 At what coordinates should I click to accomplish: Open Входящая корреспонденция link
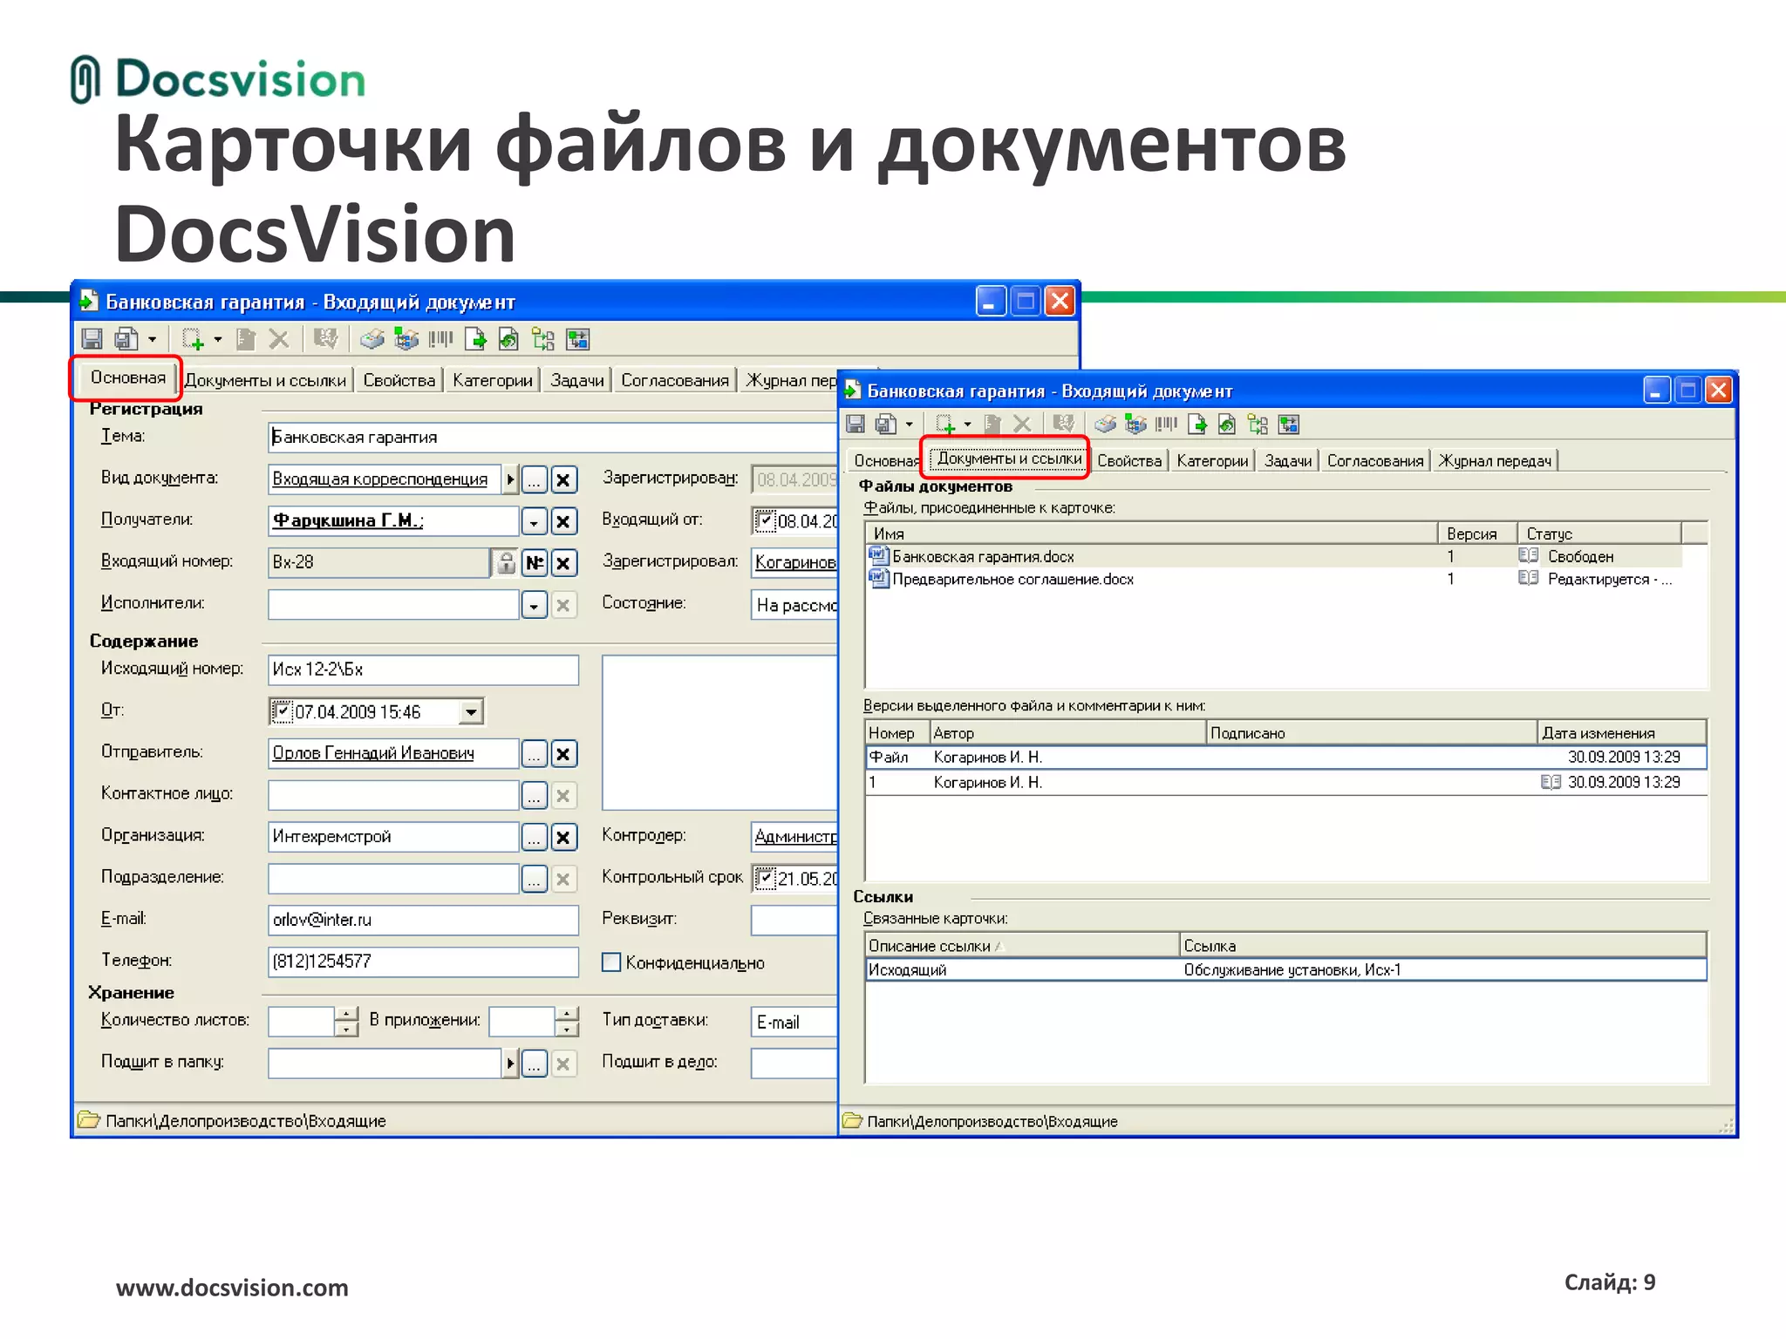tap(379, 479)
